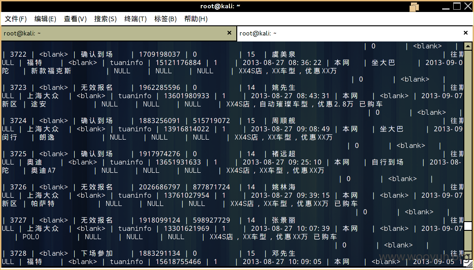This screenshot has height=270, width=474.
Task: Click phone number 15121176884
Action: (178, 63)
